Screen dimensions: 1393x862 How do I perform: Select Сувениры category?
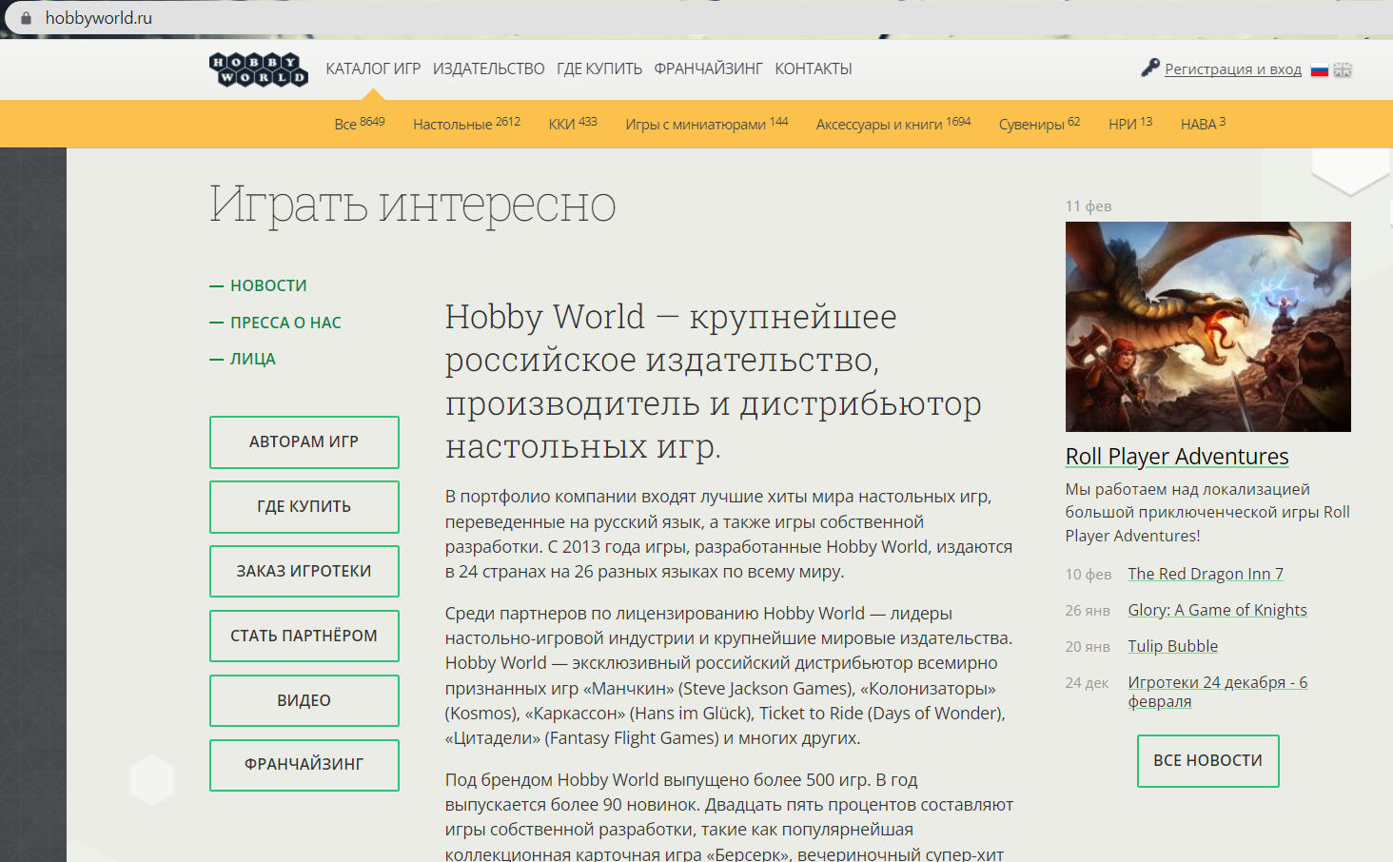[x=1039, y=123]
